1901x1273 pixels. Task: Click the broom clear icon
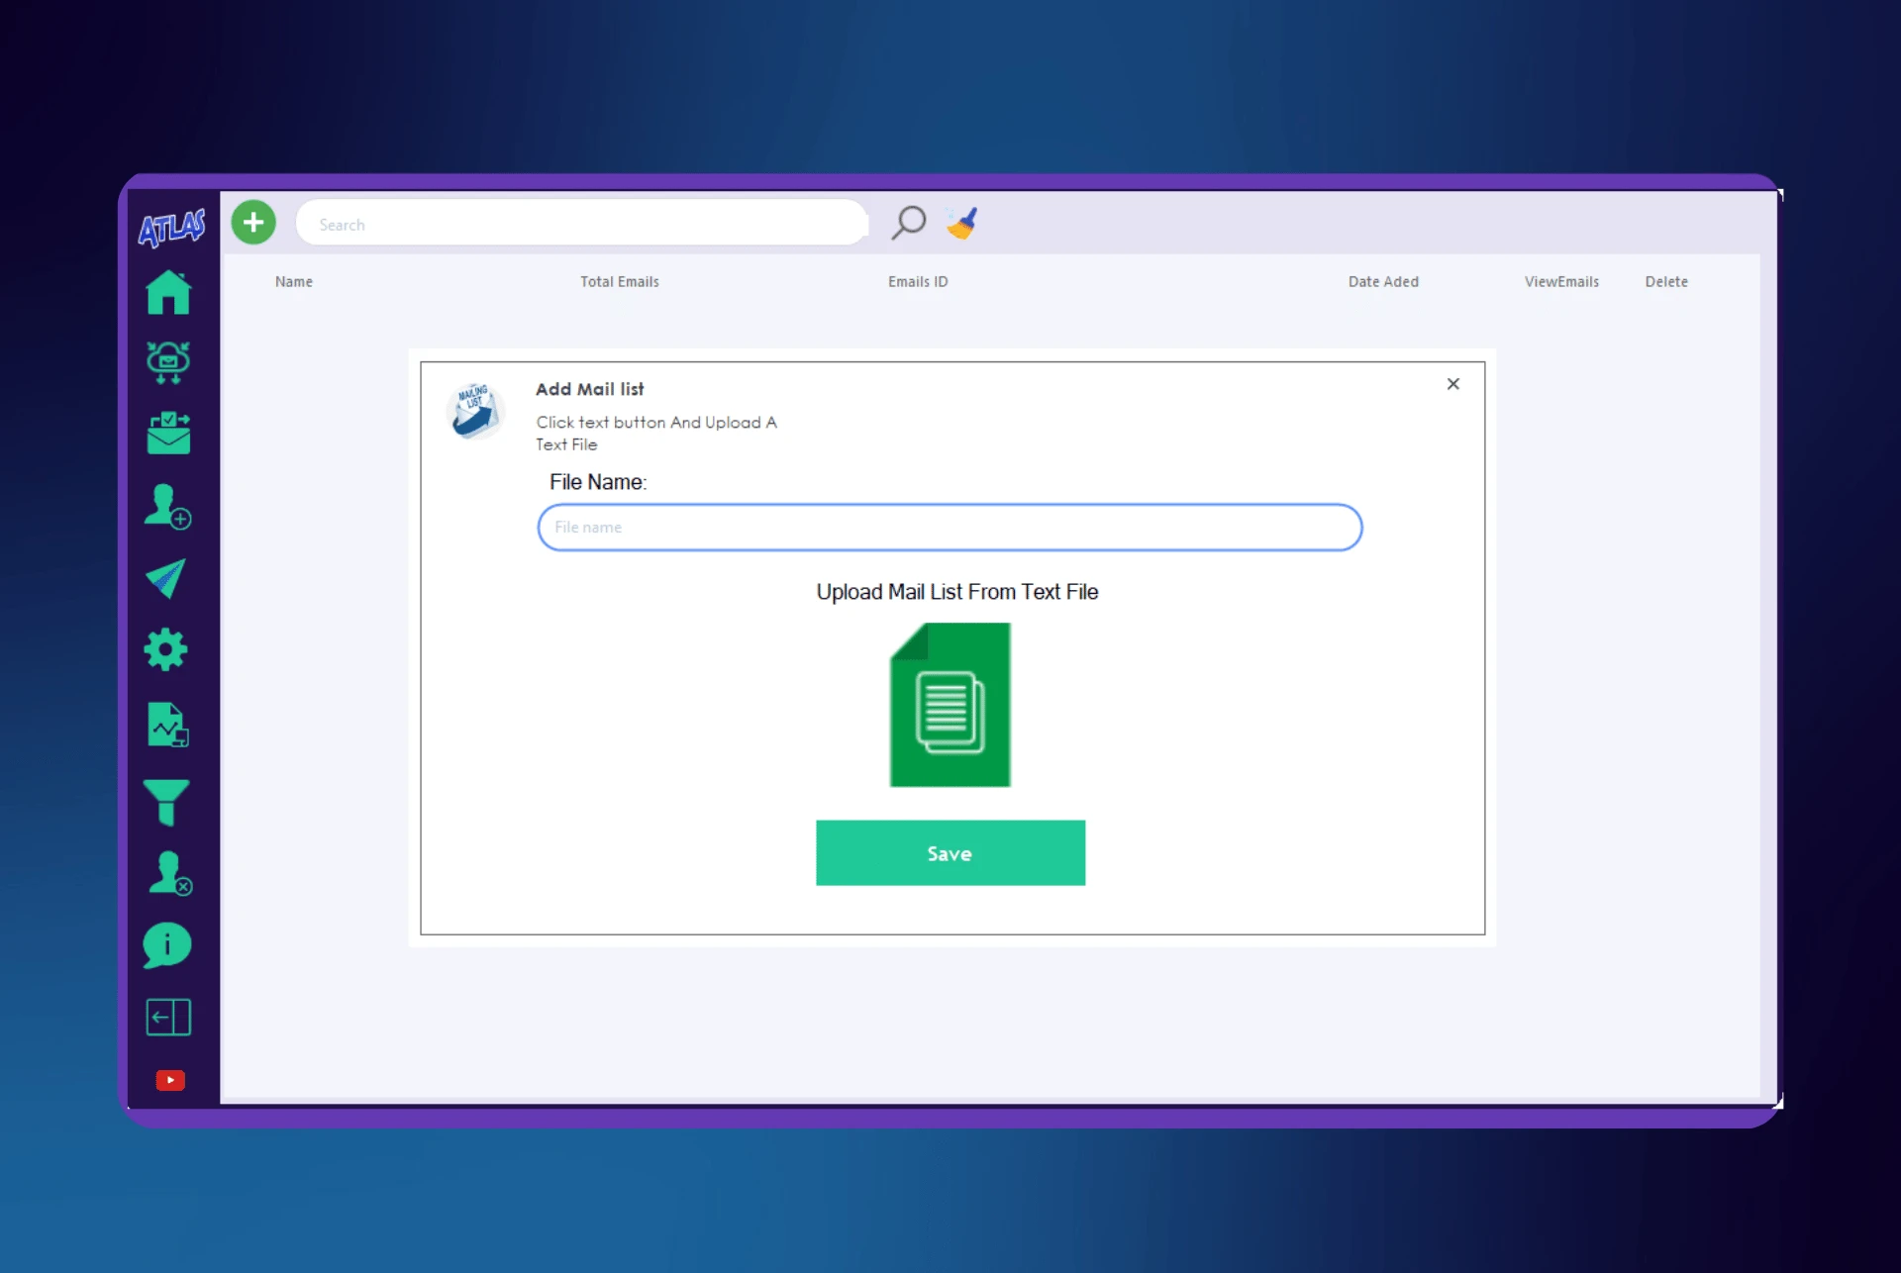(962, 223)
